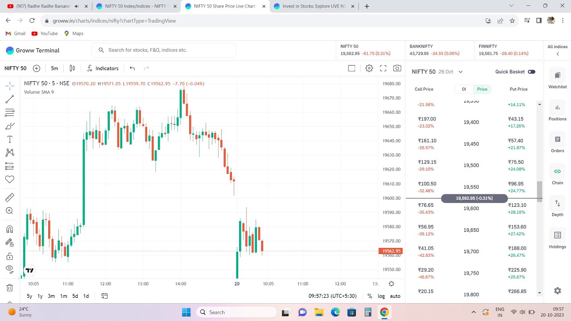The width and height of the screenshot is (571, 321).
Task: Open Maps bookmark
Action: click(x=74, y=33)
